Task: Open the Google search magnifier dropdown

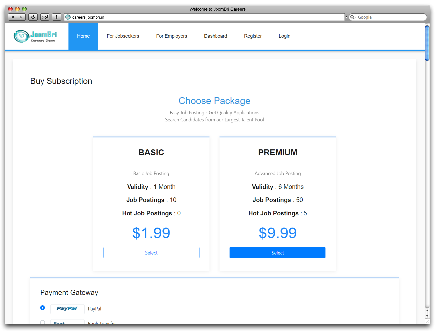Action: [x=353, y=17]
